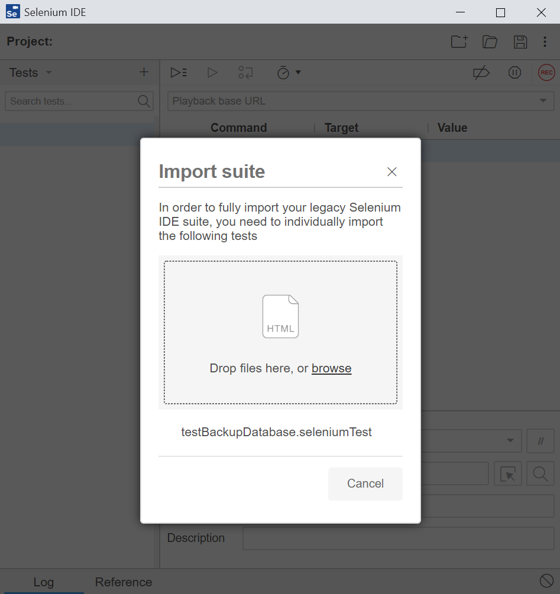Toggle pause on exceptions

pyautogui.click(x=514, y=72)
